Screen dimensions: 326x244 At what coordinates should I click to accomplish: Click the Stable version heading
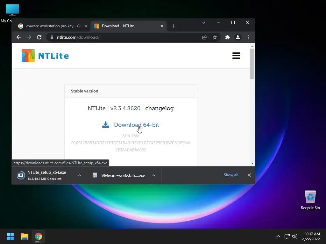coord(84,91)
